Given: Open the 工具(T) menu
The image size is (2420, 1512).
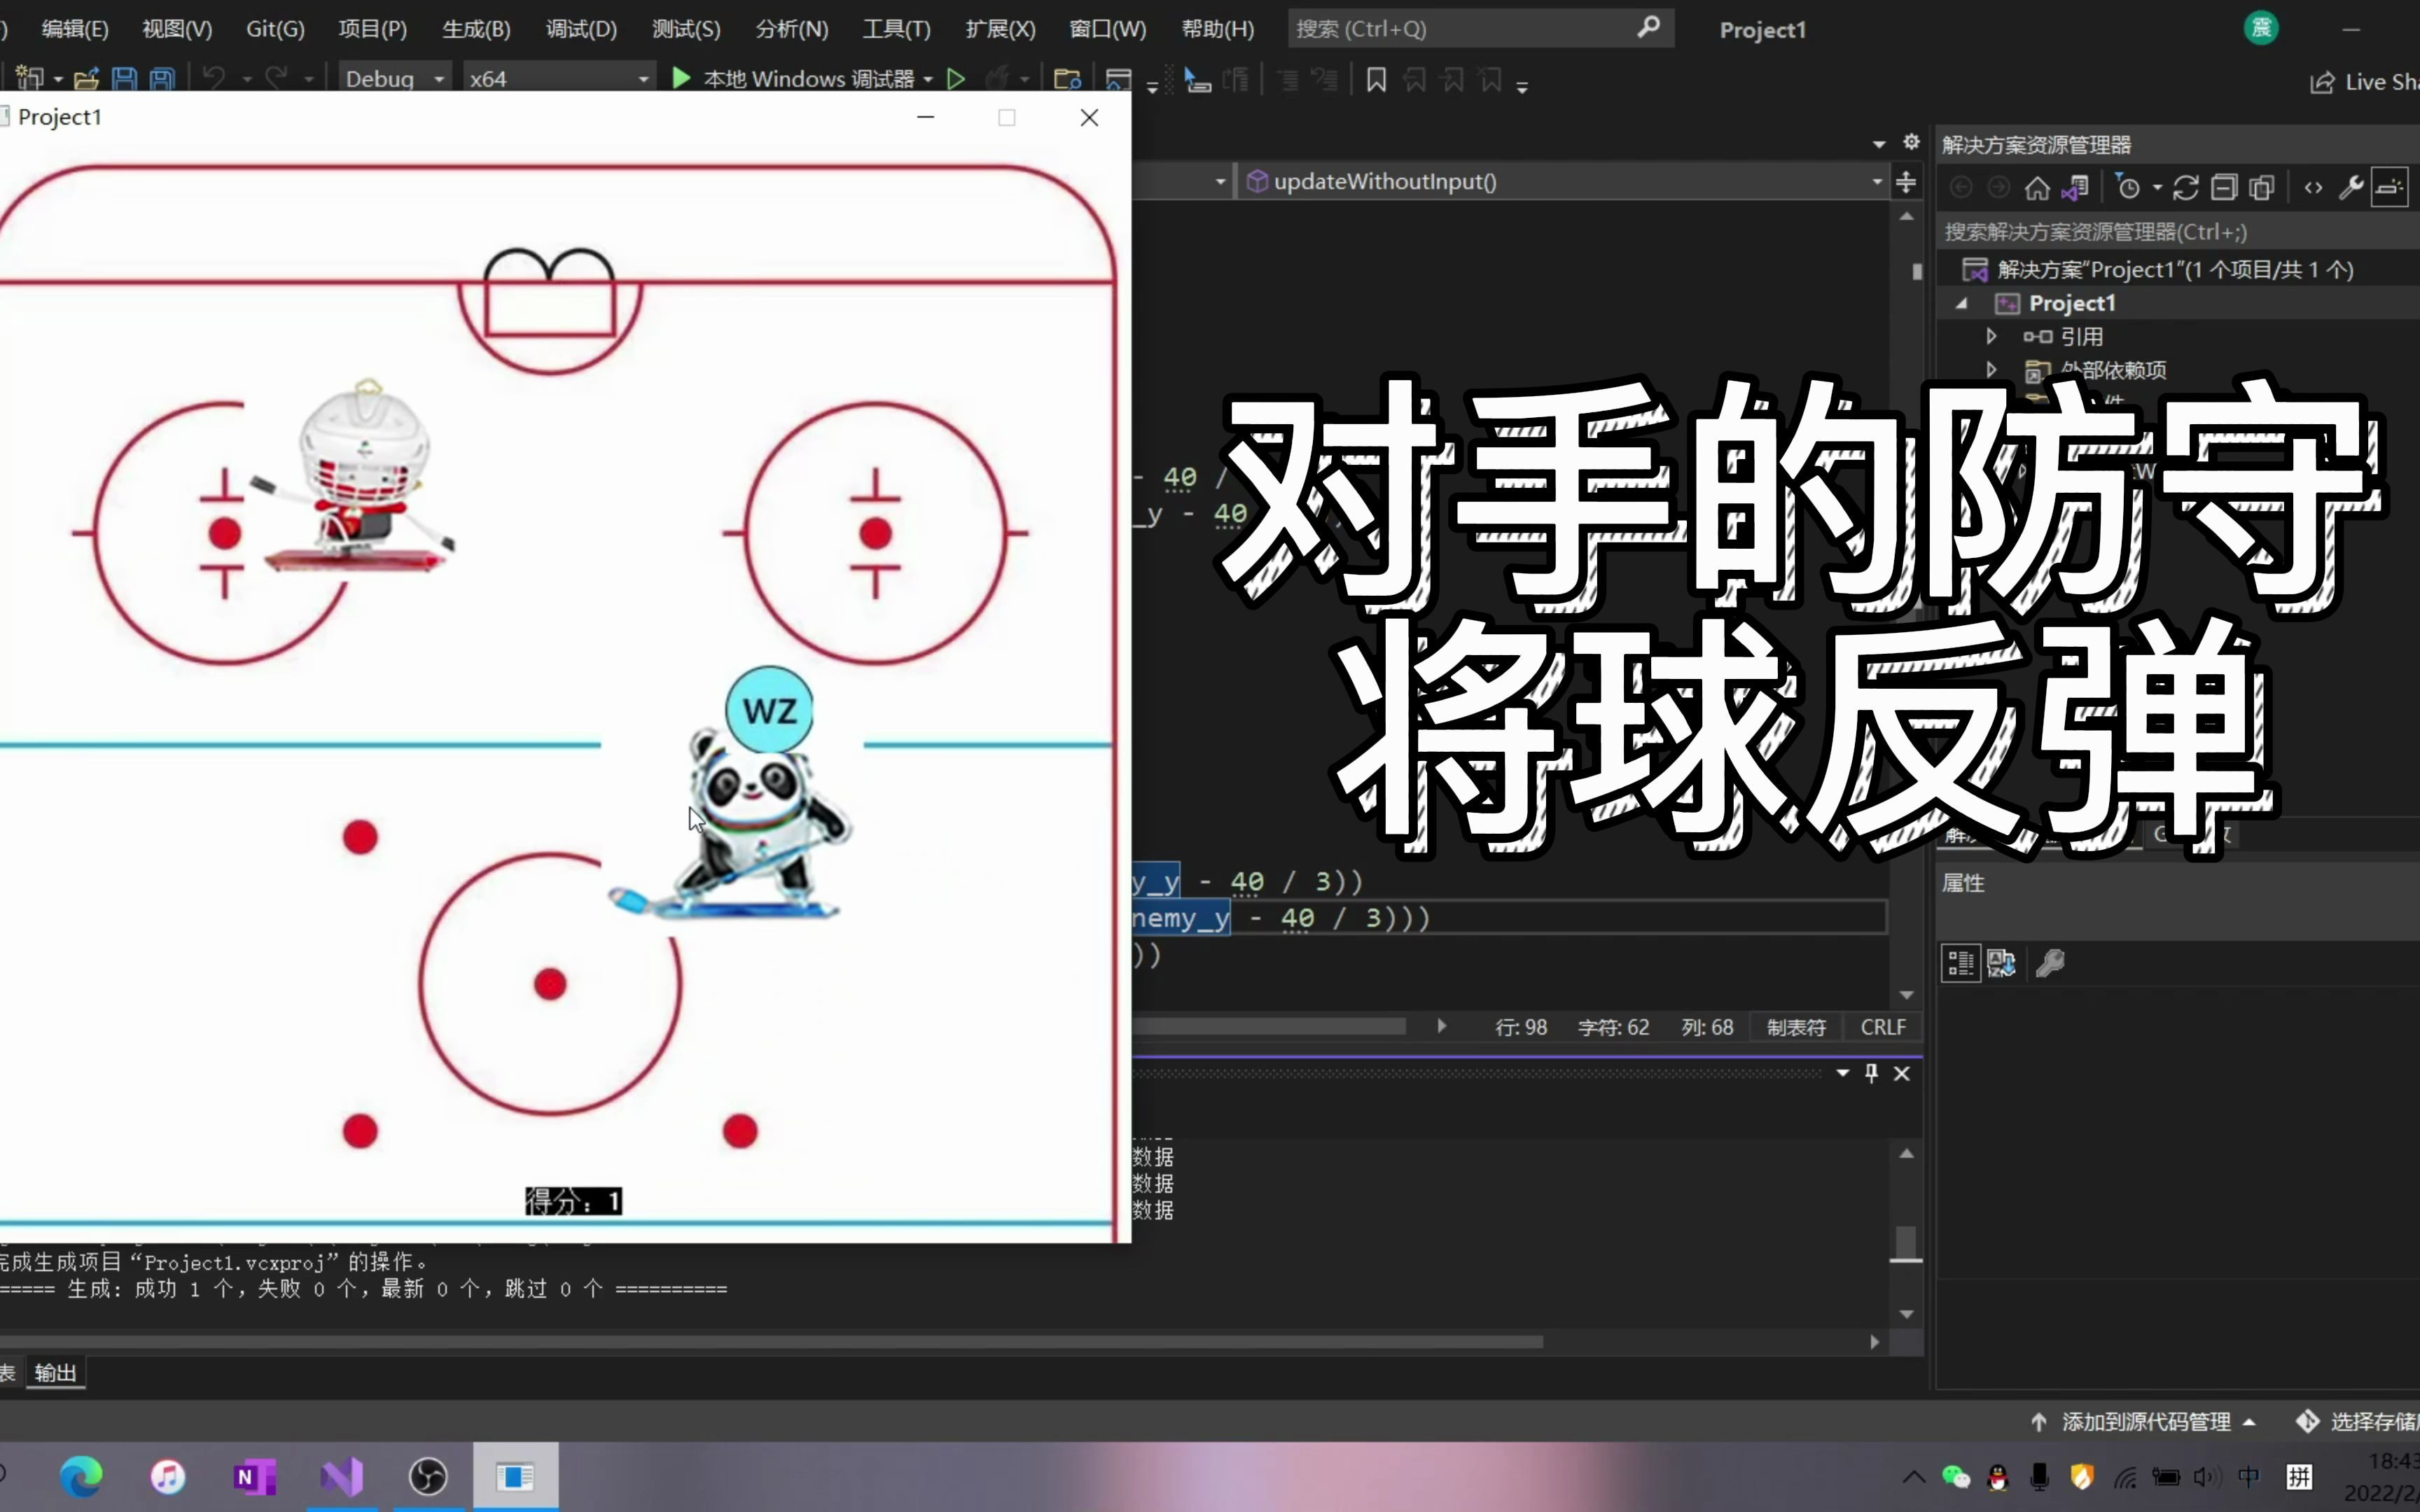Looking at the screenshot, I should click(x=896, y=29).
